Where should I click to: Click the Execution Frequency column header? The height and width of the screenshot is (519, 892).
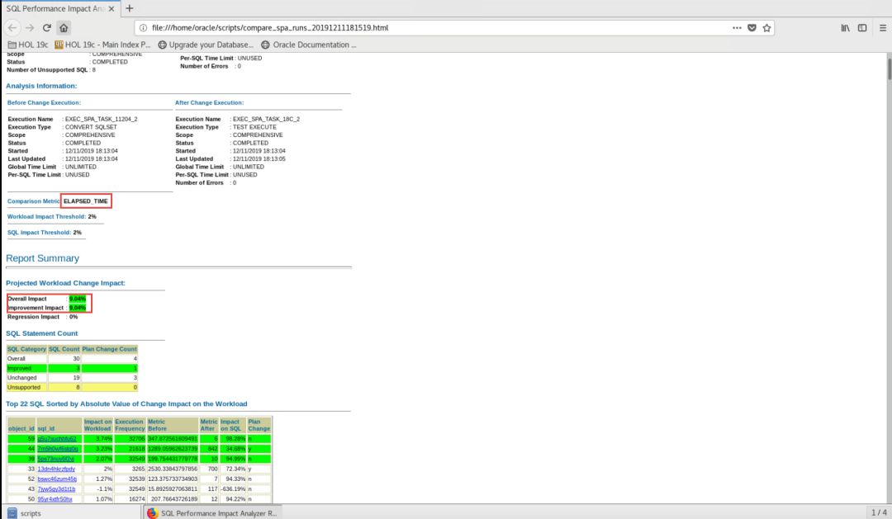pos(130,425)
